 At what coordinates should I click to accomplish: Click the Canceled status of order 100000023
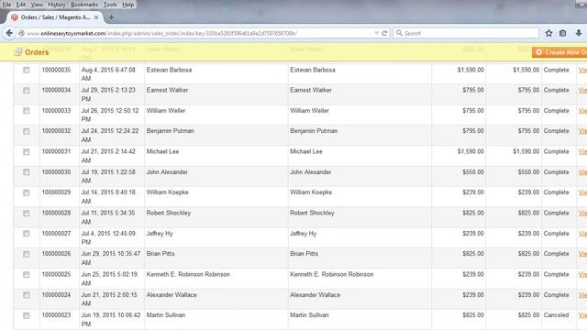557,315
